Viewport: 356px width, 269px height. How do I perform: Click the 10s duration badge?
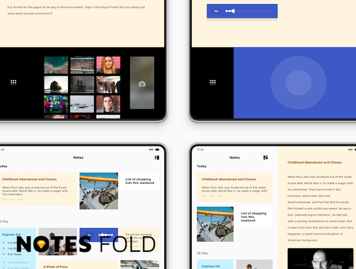click(216, 11)
